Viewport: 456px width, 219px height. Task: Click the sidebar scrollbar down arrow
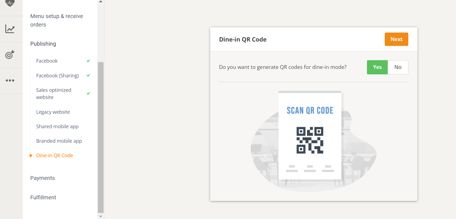[x=101, y=216]
